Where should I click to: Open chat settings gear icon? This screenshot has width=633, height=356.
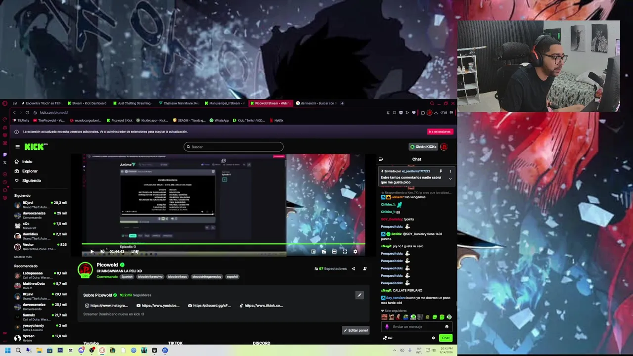point(433,338)
